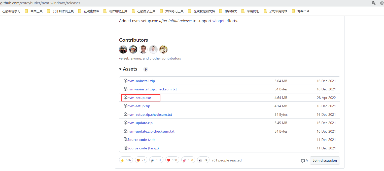Screen dimensions: 384x171
Task: Collapse the Assets section
Action: point(128,69)
